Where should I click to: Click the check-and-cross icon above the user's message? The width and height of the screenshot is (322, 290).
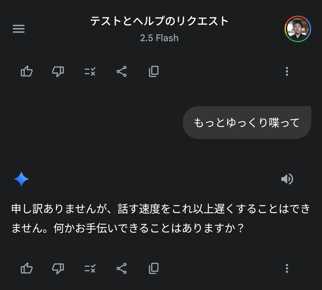click(90, 72)
